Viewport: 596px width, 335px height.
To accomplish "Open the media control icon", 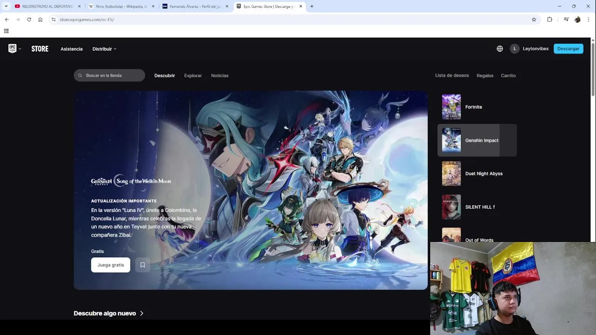I will click(566, 20).
